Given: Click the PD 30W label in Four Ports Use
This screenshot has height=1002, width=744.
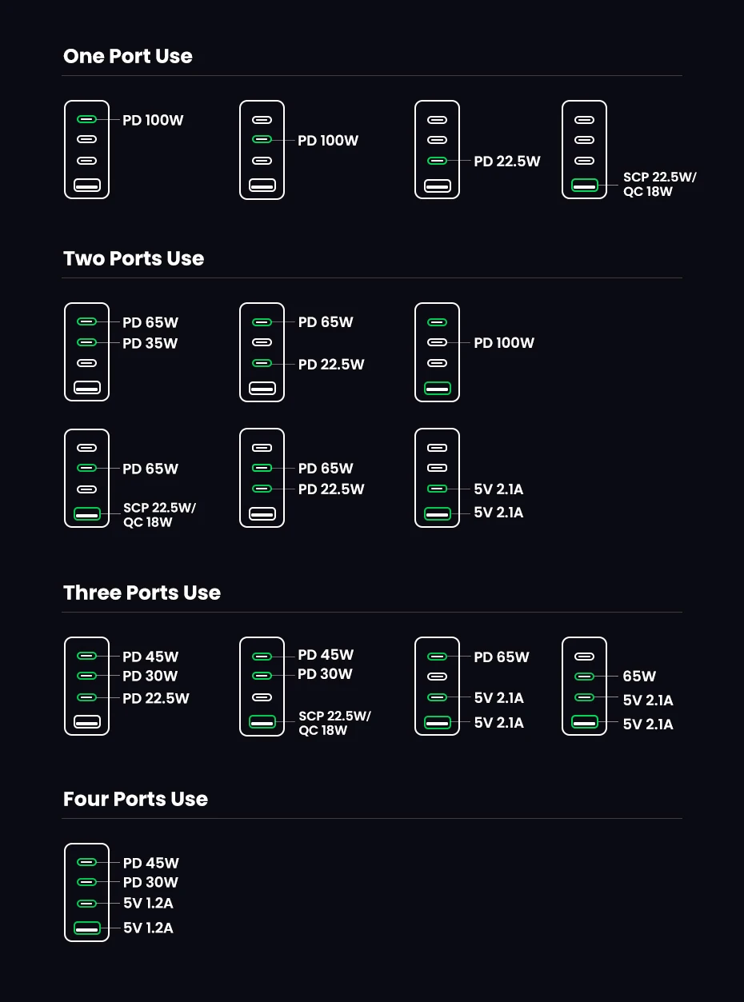Looking at the screenshot, I should [151, 883].
